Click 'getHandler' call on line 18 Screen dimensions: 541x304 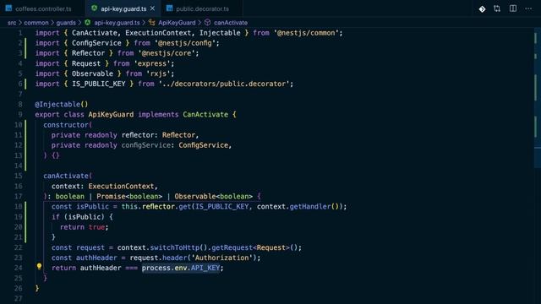310,206
